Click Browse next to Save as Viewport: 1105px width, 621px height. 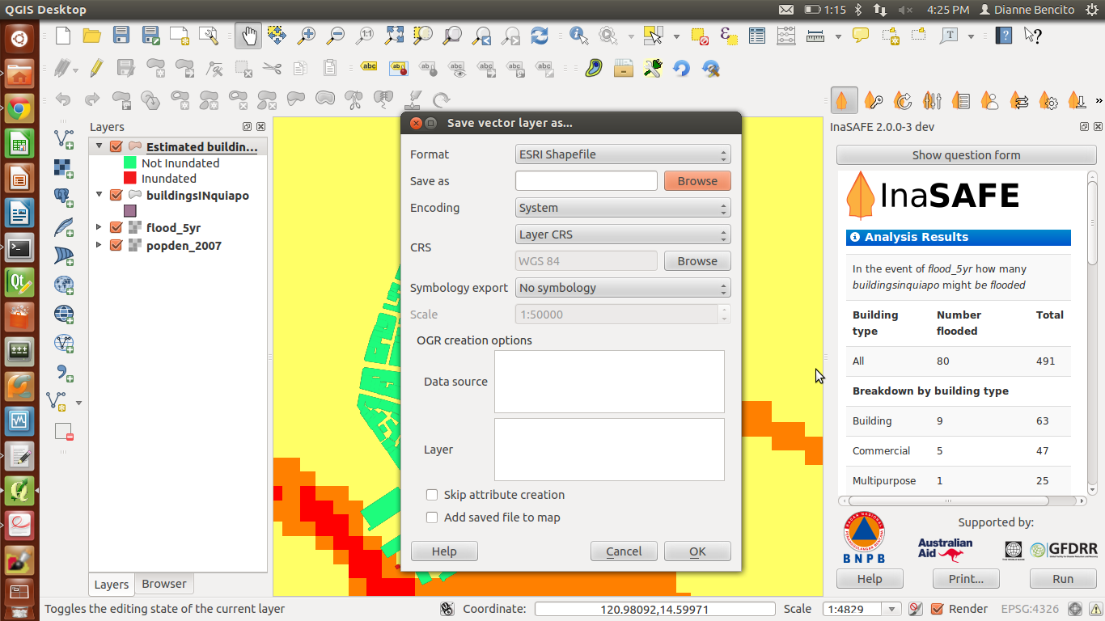click(x=697, y=181)
